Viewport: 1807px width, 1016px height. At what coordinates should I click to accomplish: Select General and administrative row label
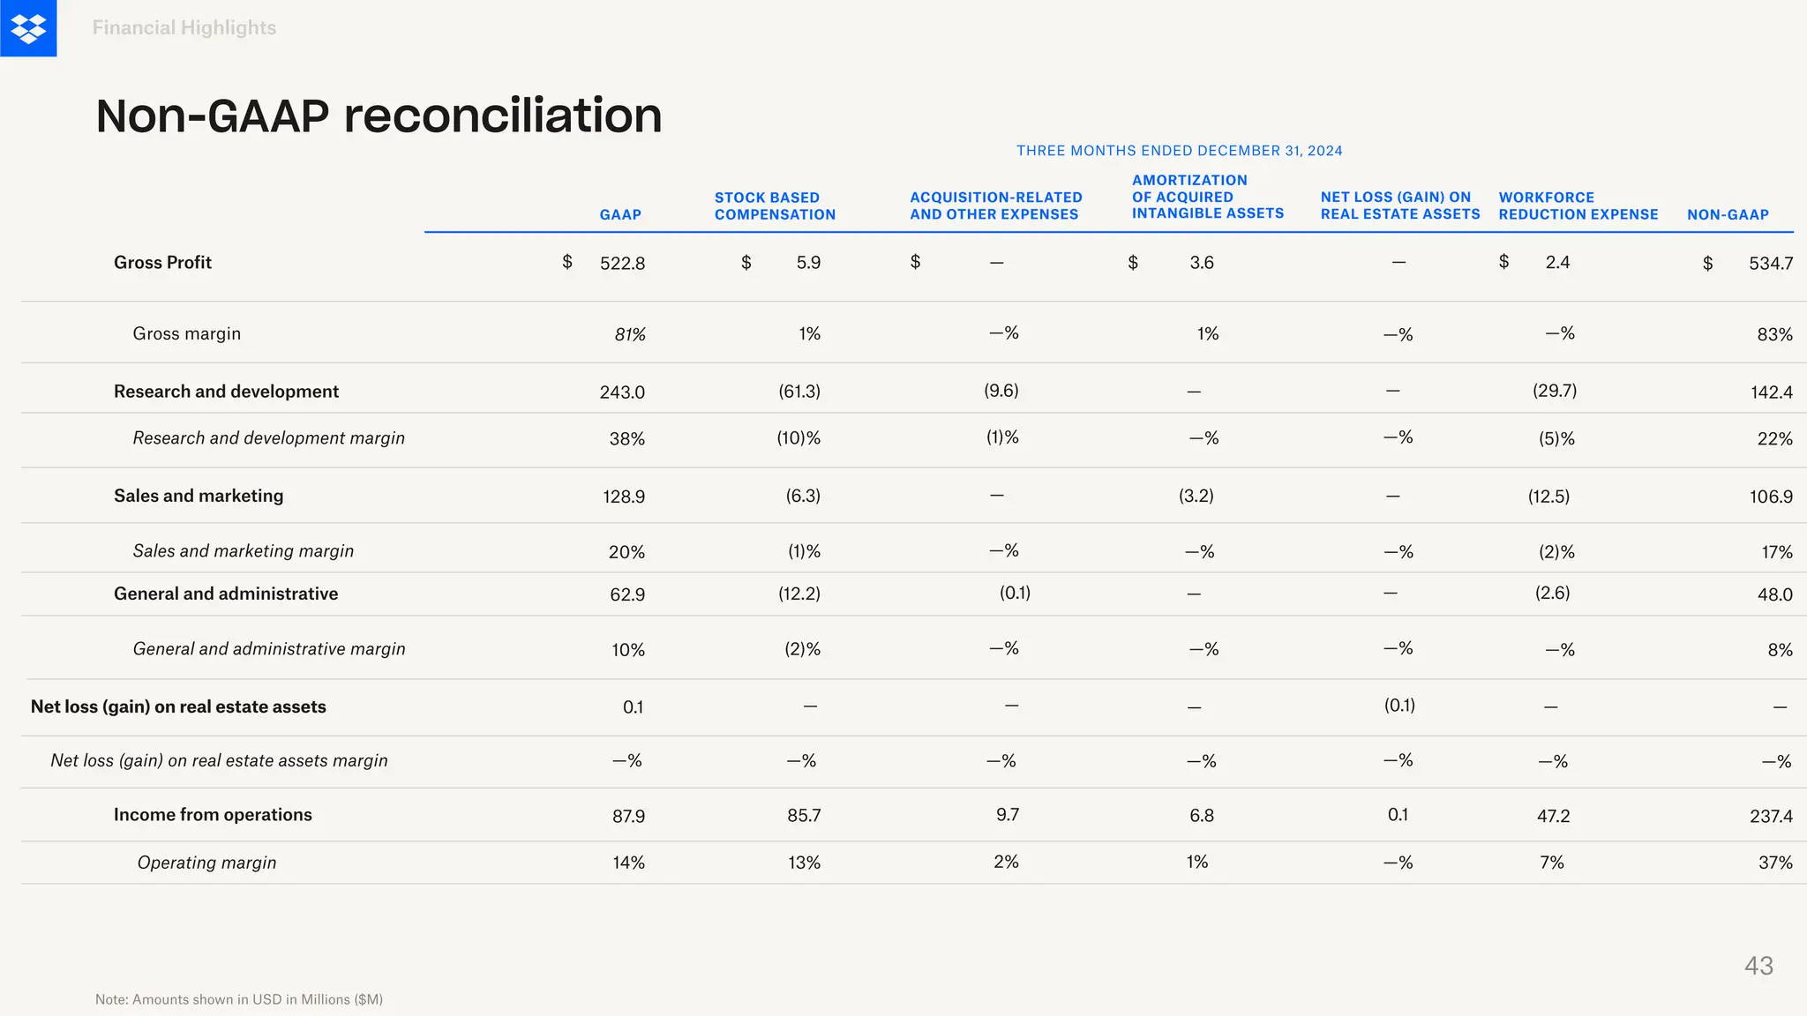click(226, 594)
